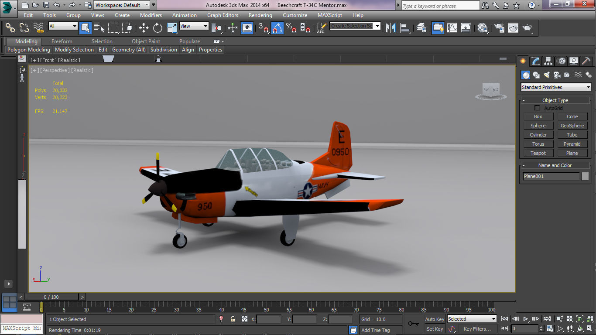This screenshot has width=596, height=335.
Task: Click the Align tool icon
Action: [405, 28]
